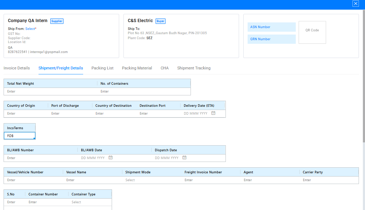Go to the Packing Material tab
The width and height of the screenshot is (365, 210).
[137, 68]
